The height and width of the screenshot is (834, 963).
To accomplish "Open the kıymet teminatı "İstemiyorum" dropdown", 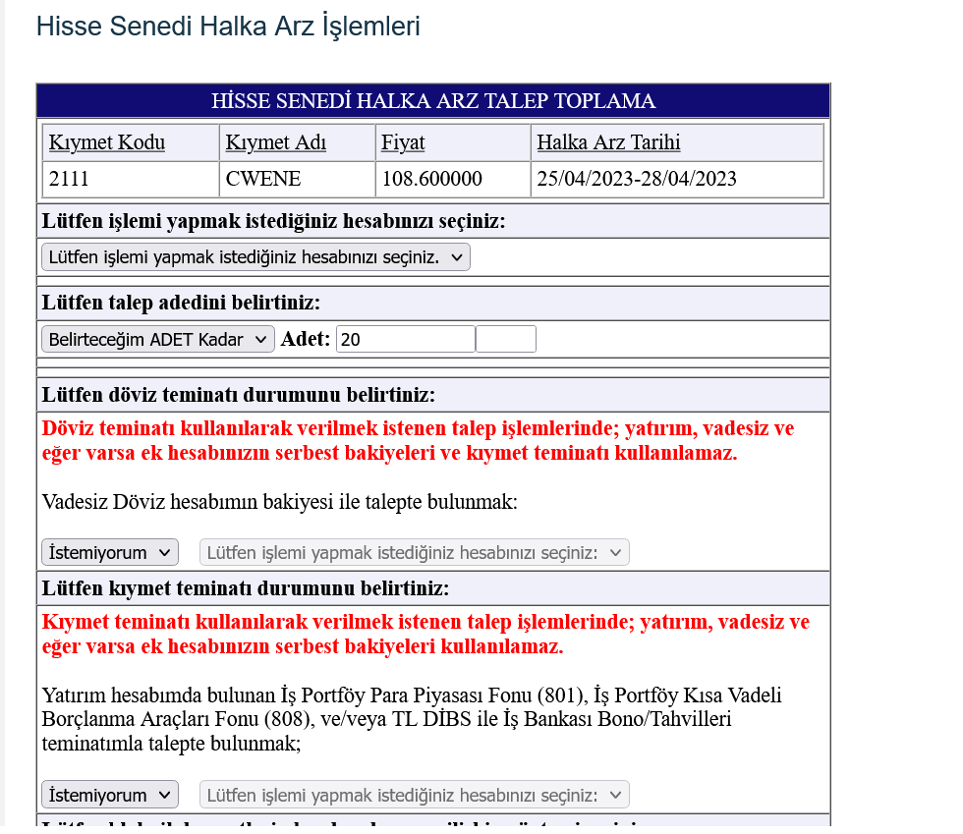I will click(x=109, y=794).
